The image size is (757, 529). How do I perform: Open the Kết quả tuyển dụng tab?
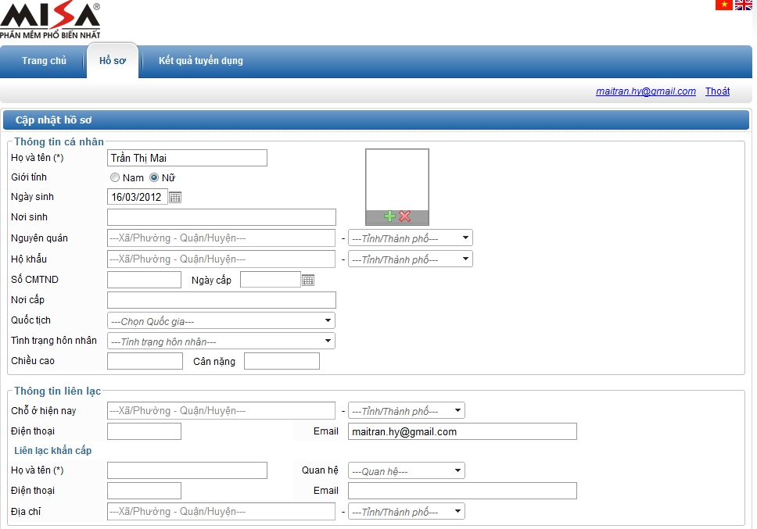[x=200, y=61]
